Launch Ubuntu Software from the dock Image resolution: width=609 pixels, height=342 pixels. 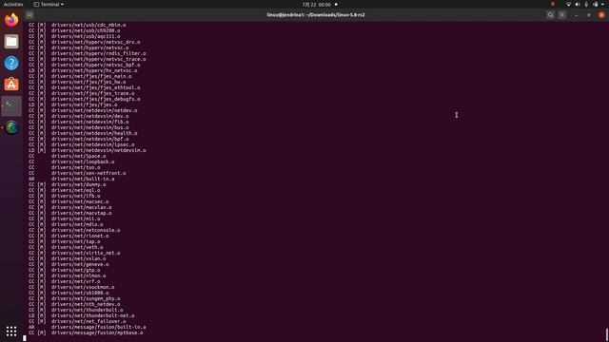pyautogui.click(x=11, y=85)
